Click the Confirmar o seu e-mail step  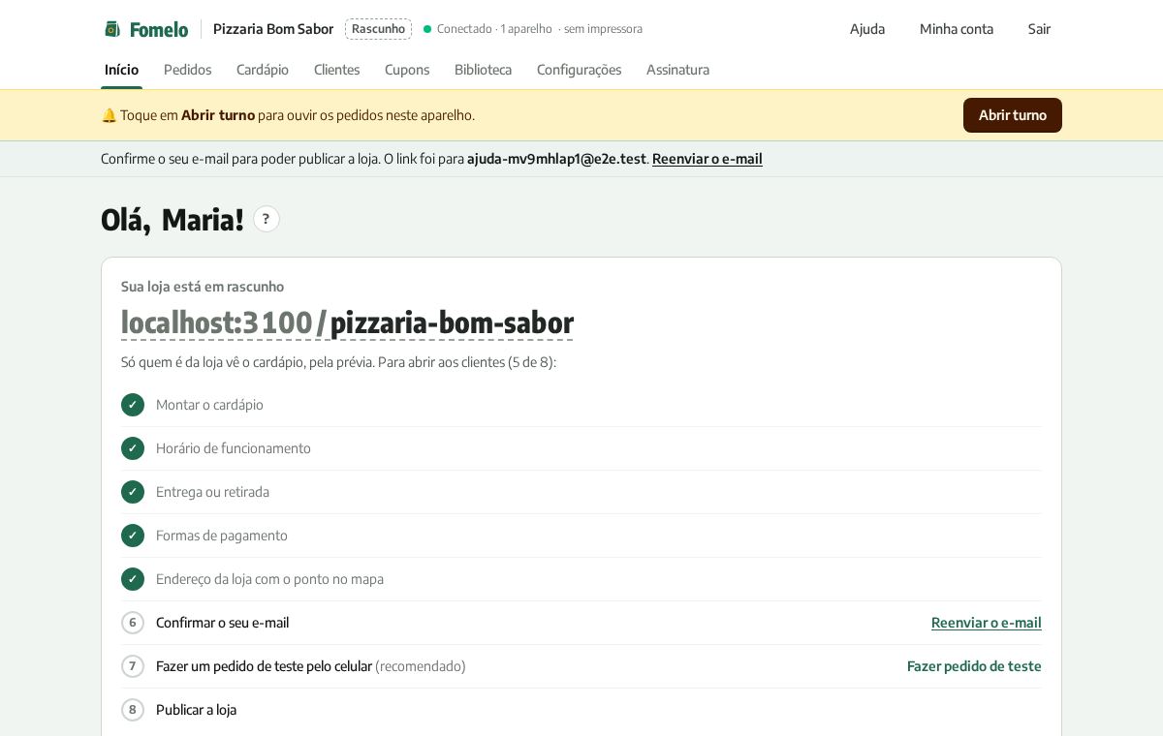[222, 623]
